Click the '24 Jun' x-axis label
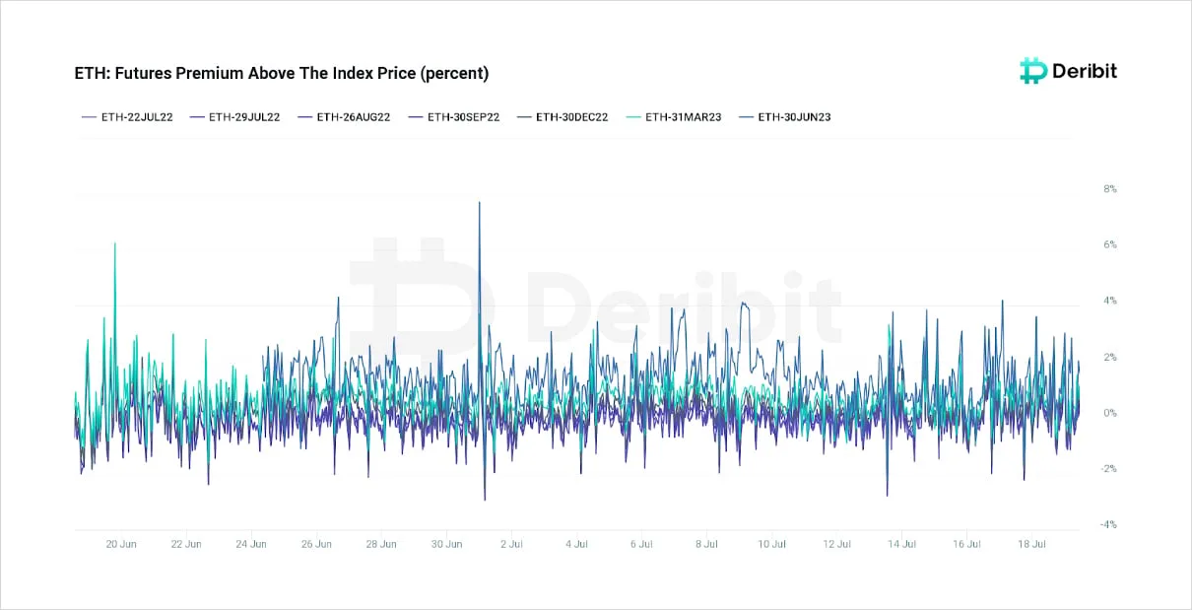Screen dimensions: 1192x610 pyautogui.click(x=251, y=543)
